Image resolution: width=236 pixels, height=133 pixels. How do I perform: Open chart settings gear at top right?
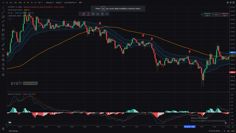pos(231,3)
